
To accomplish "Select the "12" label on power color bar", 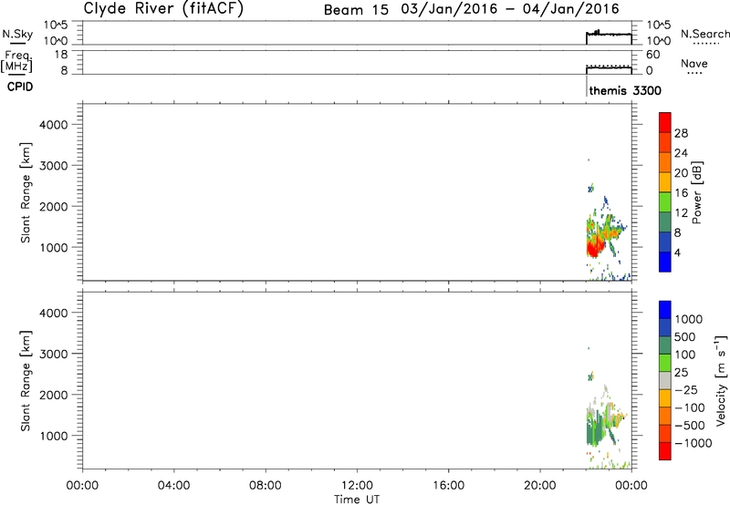I will coord(681,213).
